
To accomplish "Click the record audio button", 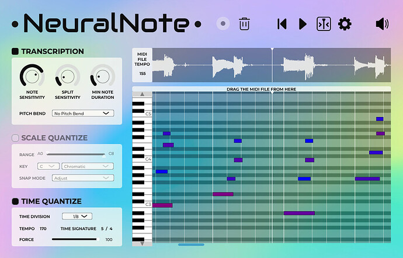I will 222,24.
